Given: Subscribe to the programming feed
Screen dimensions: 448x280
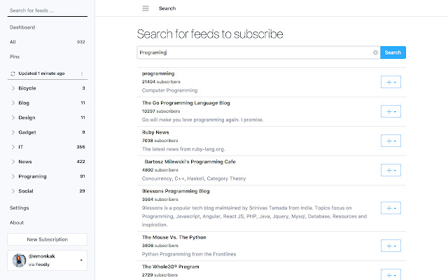Looking at the screenshot, I should 391,82.
